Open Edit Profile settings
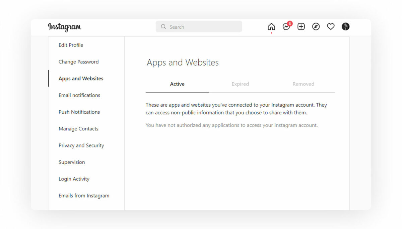Image resolution: width=402 pixels, height=229 pixels. tap(71, 45)
